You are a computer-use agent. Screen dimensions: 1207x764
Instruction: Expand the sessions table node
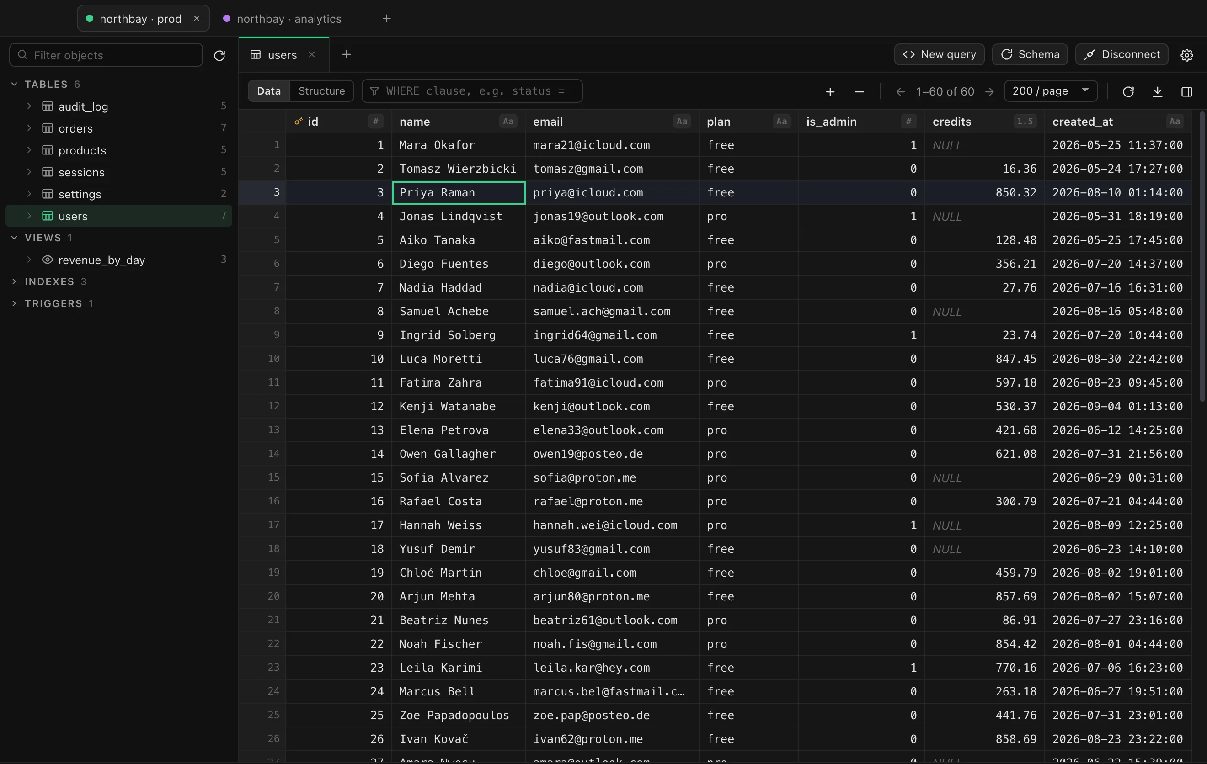click(x=29, y=172)
